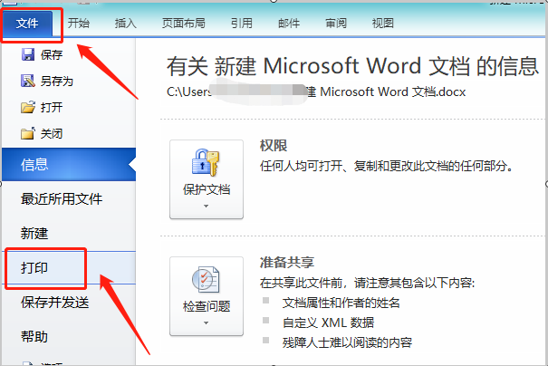Open the 文件 tab

pos(27,24)
